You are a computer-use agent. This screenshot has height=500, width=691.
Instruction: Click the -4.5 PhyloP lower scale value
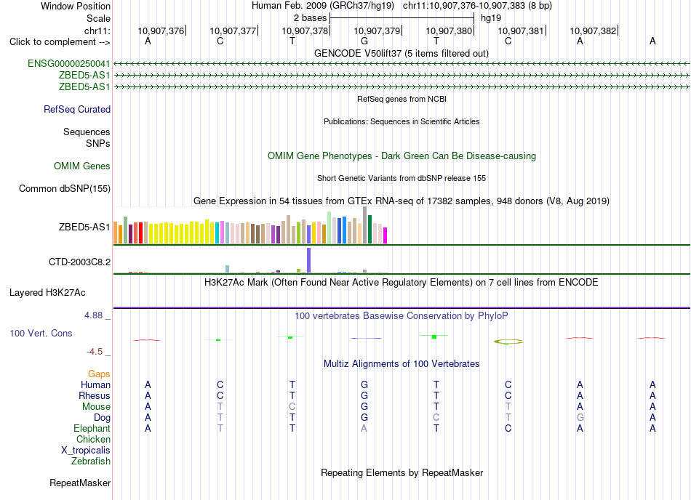click(x=95, y=351)
